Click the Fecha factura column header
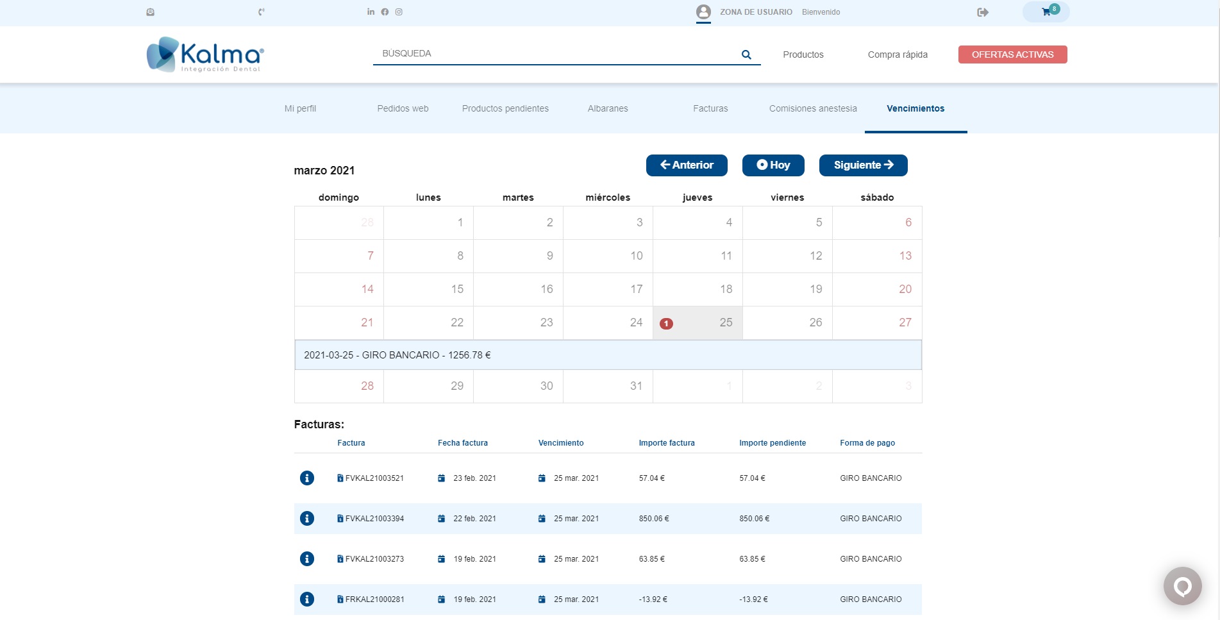Viewport: 1220px width, 620px height. pyautogui.click(x=463, y=443)
